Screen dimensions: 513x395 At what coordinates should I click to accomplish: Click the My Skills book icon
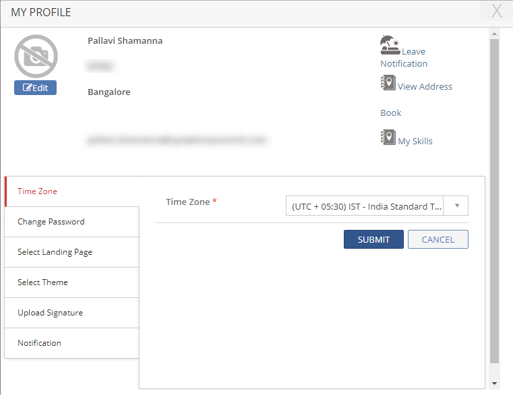click(x=388, y=138)
